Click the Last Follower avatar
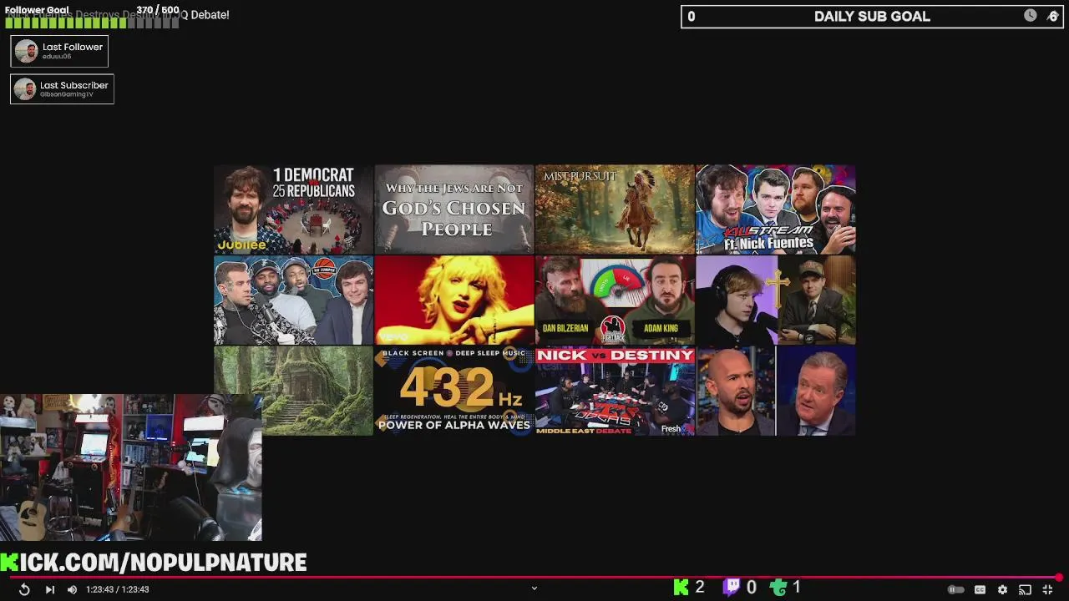This screenshot has width=1069, height=601. 26,51
